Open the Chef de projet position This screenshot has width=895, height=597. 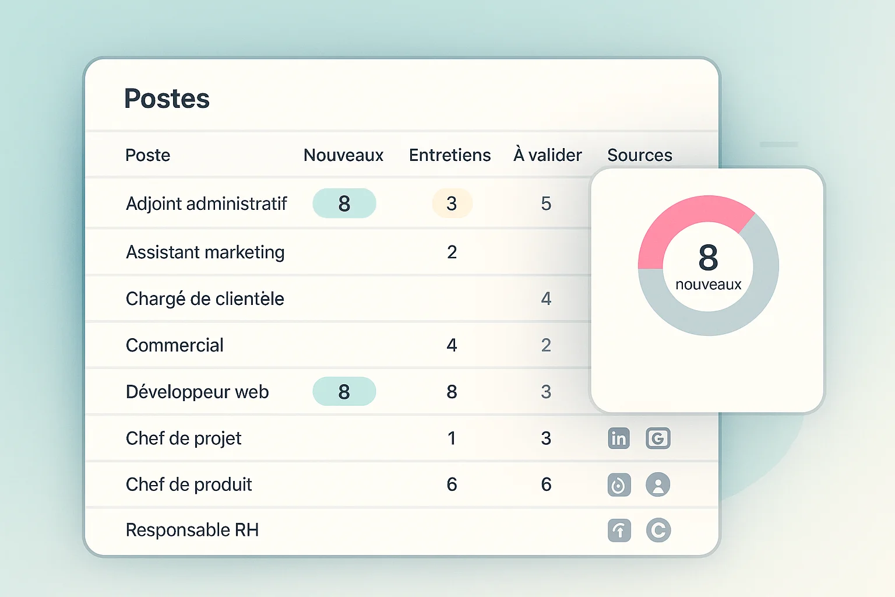pyautogui.click(x=184, y=438)
